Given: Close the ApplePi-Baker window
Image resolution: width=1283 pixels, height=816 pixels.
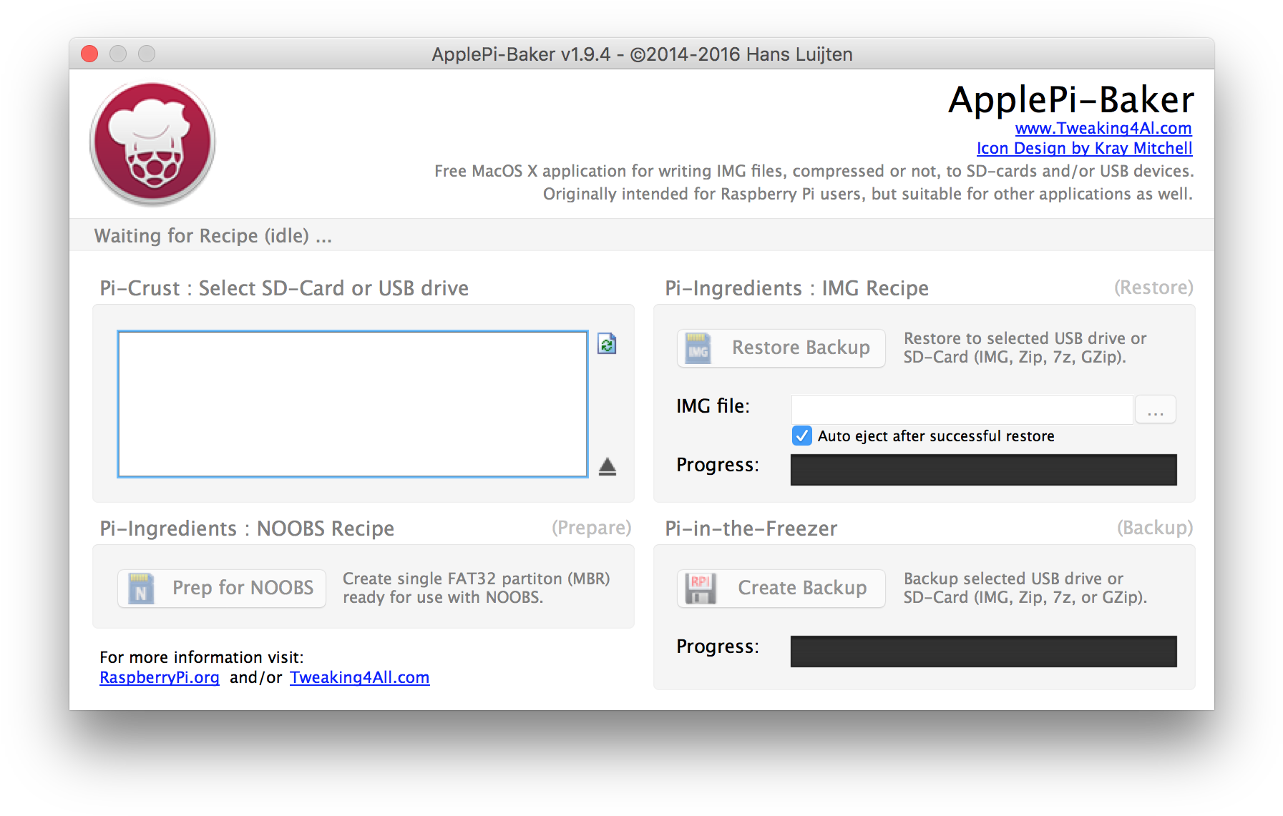Looking at the screenshot, I should point(89,54).
